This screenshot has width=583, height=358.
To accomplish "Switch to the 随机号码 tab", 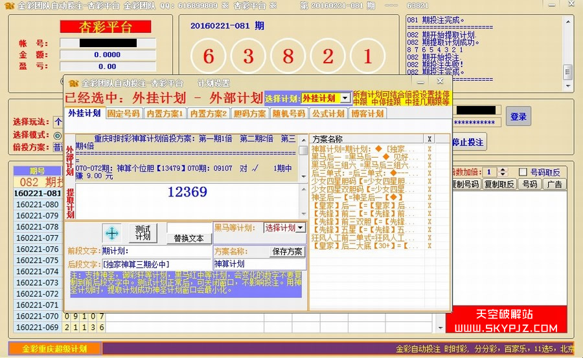I will (x=289, y=114).
